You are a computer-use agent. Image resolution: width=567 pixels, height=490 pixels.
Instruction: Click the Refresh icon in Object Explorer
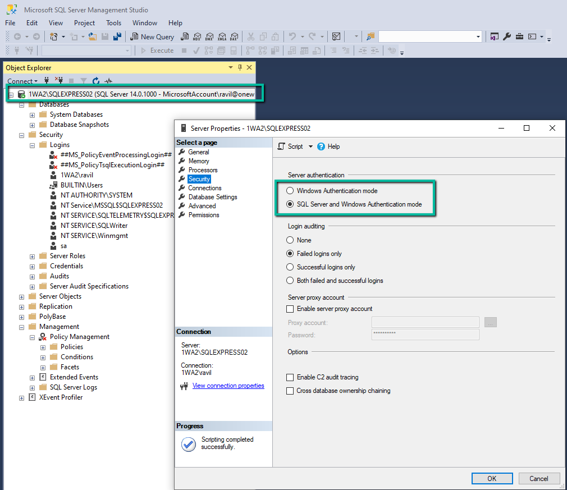96,81
